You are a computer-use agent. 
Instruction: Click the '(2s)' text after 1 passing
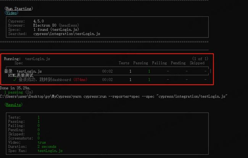pos(29,92)
